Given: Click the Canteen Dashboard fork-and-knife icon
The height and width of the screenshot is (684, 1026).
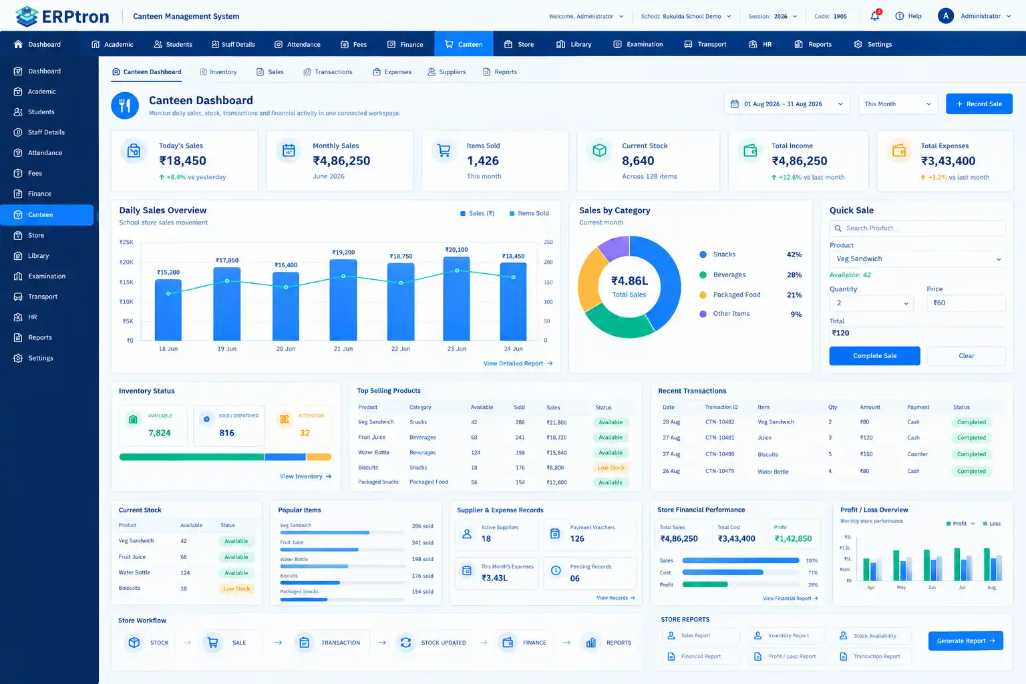Looking at the screenshot, I should 125,106.
